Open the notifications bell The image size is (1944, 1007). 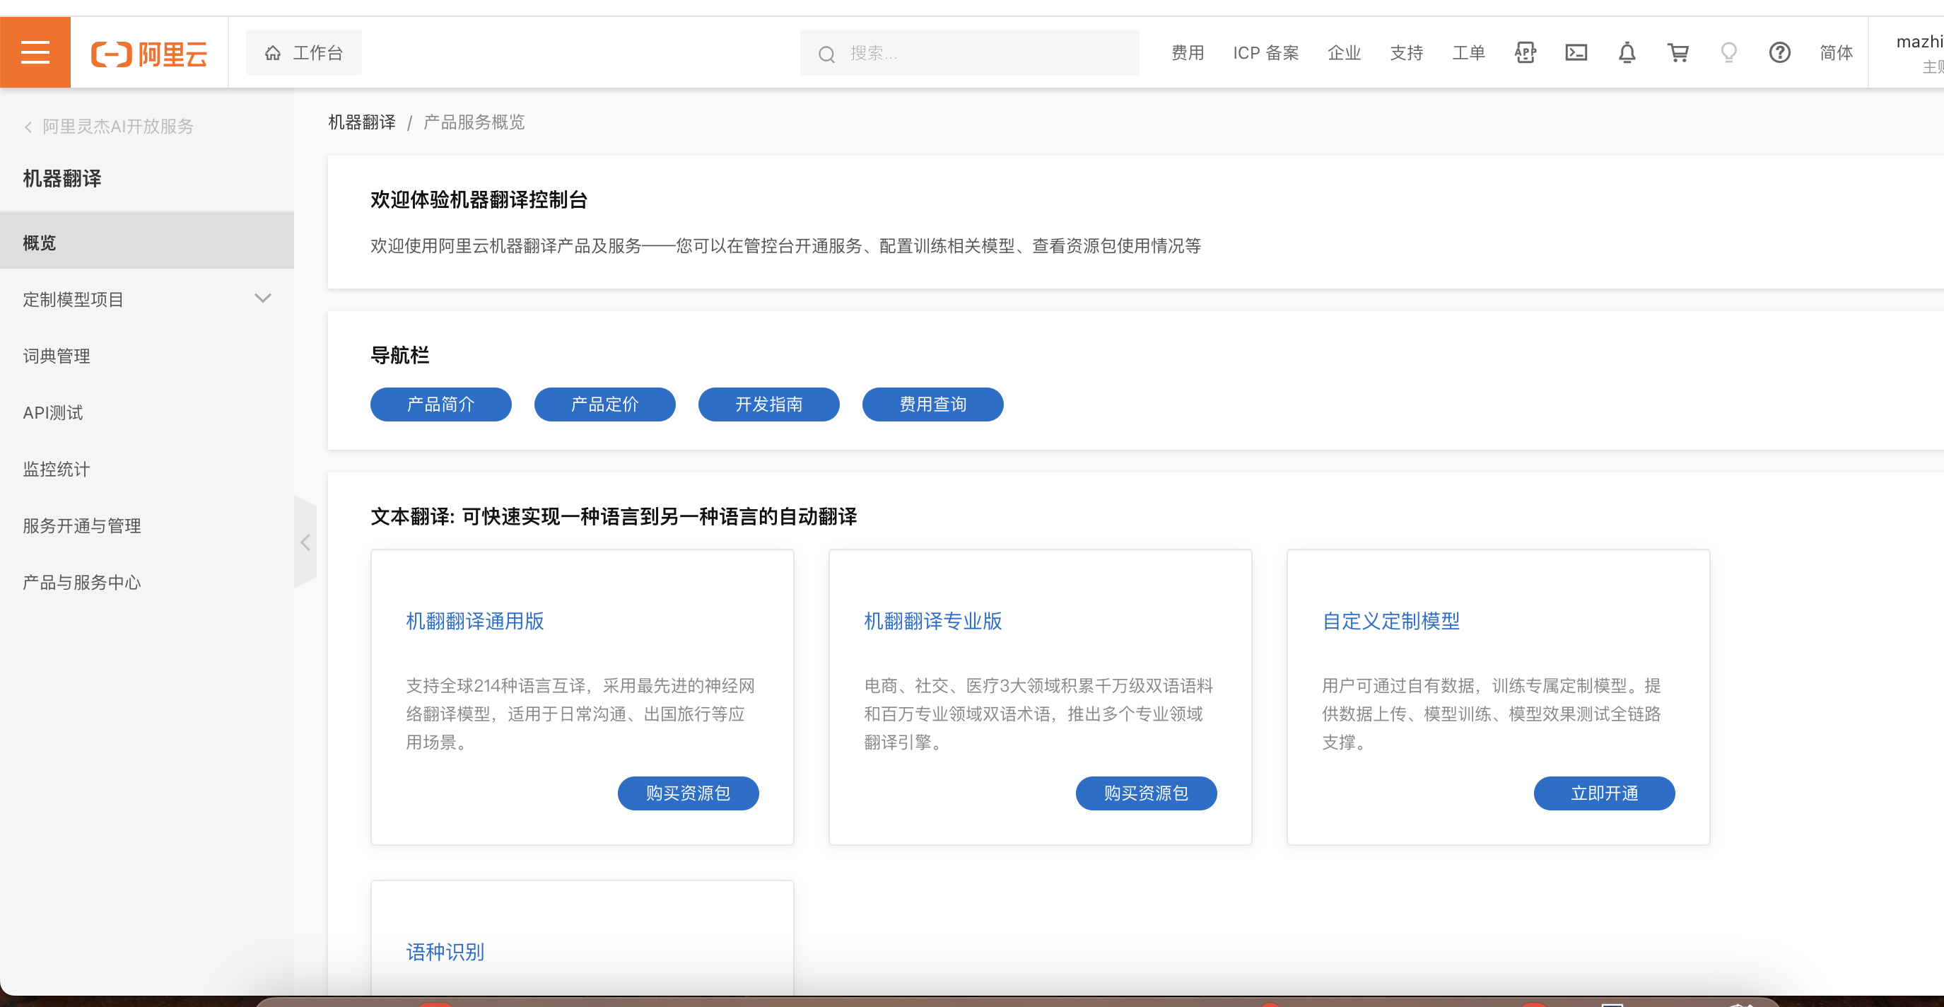coord(1627,53)
